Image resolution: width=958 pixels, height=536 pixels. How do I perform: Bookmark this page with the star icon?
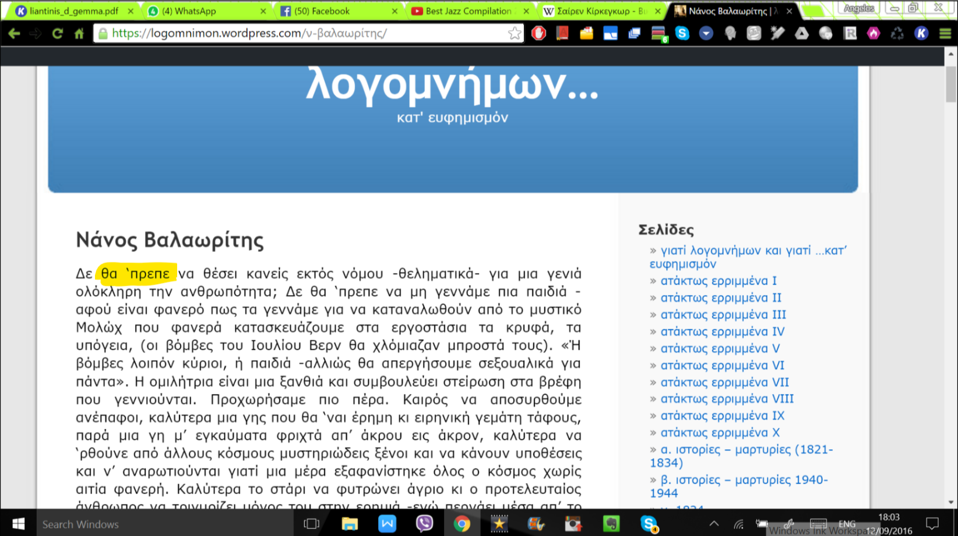(514, 33)
